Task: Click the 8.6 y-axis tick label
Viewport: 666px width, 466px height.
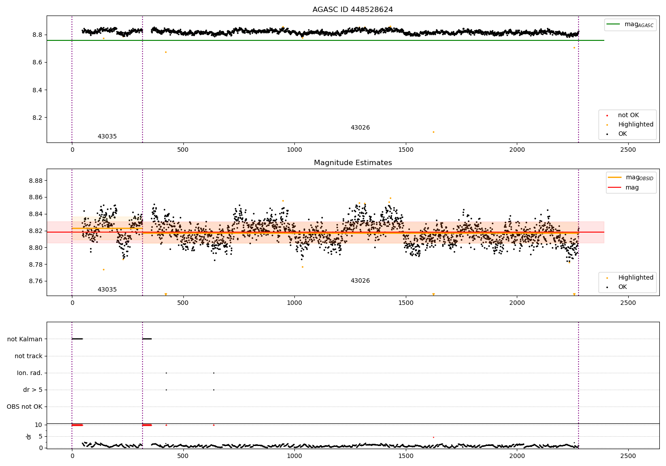Action: (x=37, y=63)
